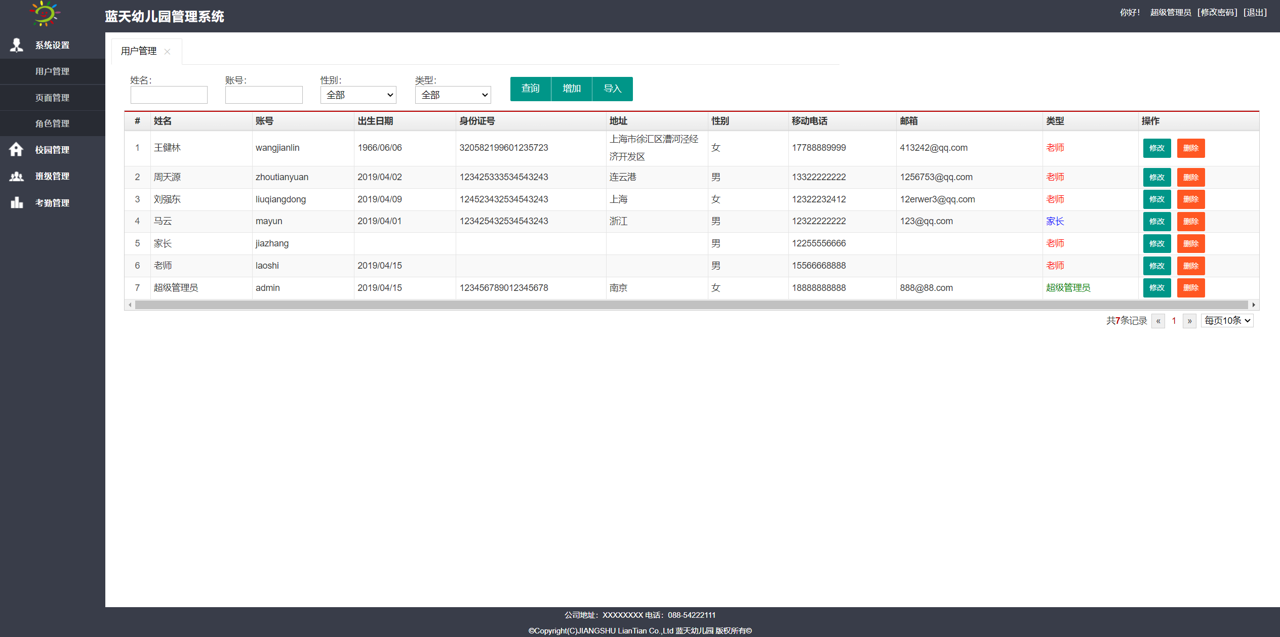The height and width of the screenshot is (637, 1280).
Task: Open the 每页10条 page size dropdown
Action: pyautogui.click(x=1227, y=320)
